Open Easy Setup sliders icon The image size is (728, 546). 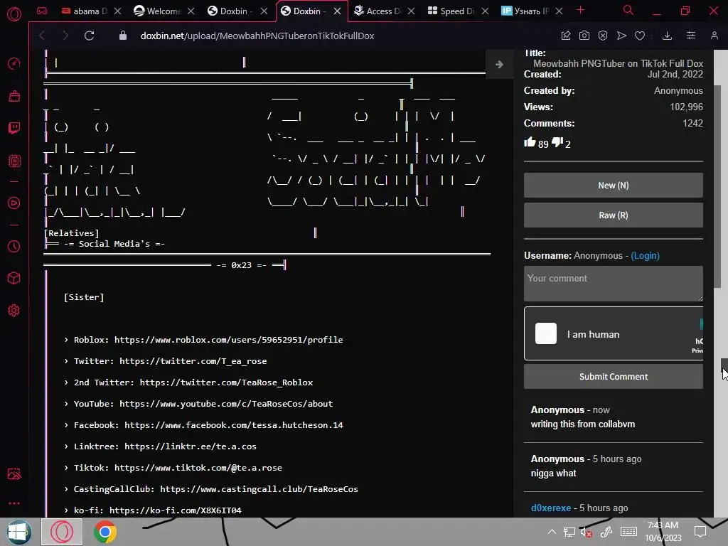691,36
